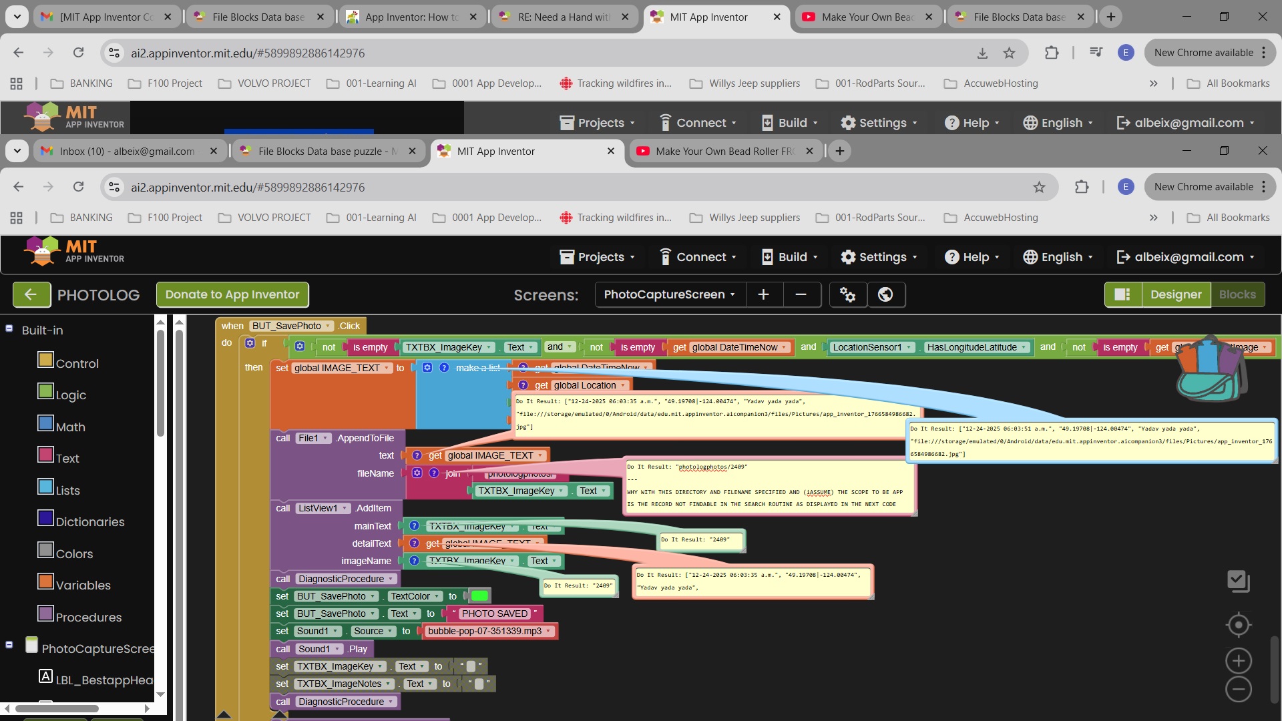The height and width of the screenshot is (721, 1282).
Task: Add a new screen with plus icon
Action: click(764, 294)
